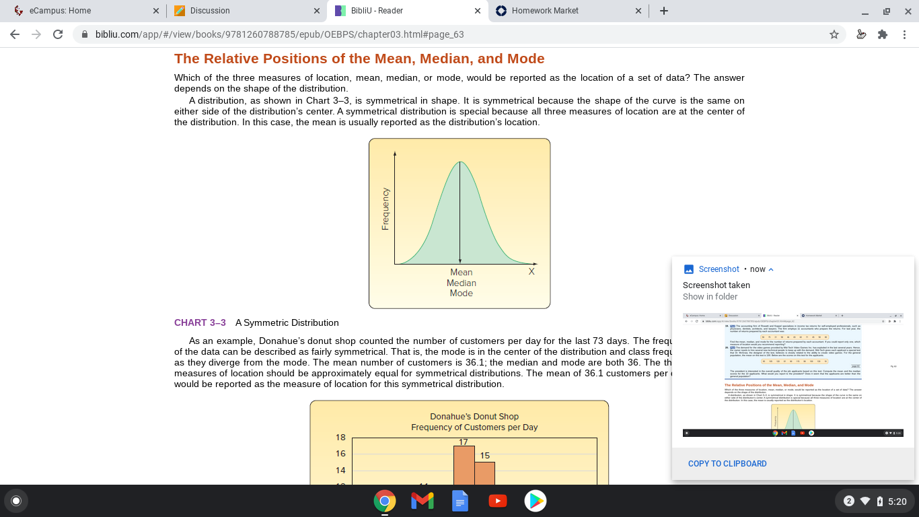
Task: Click the bibliu.com address bar
Action: [x=457, y=34]
